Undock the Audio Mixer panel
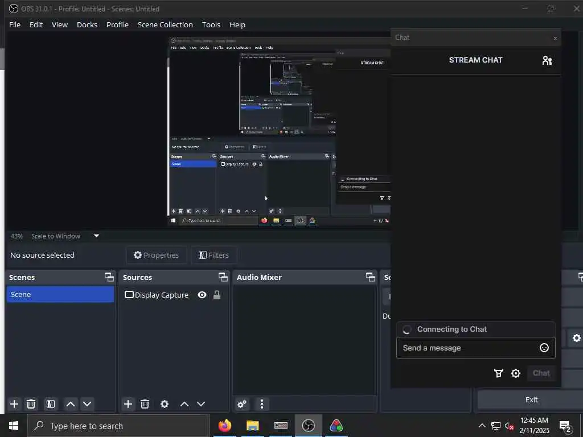Viewport: 583px width, 437px height. tap(370, 277)
